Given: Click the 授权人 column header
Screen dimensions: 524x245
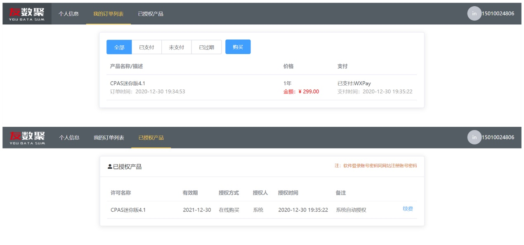Looking at the screenshot, I should 260,193.
